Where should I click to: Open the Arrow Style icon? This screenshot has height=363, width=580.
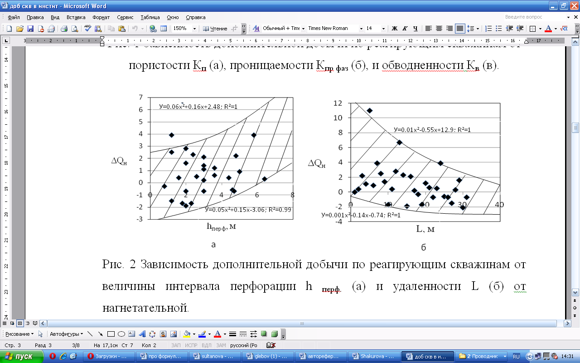[x=253, y=334]
